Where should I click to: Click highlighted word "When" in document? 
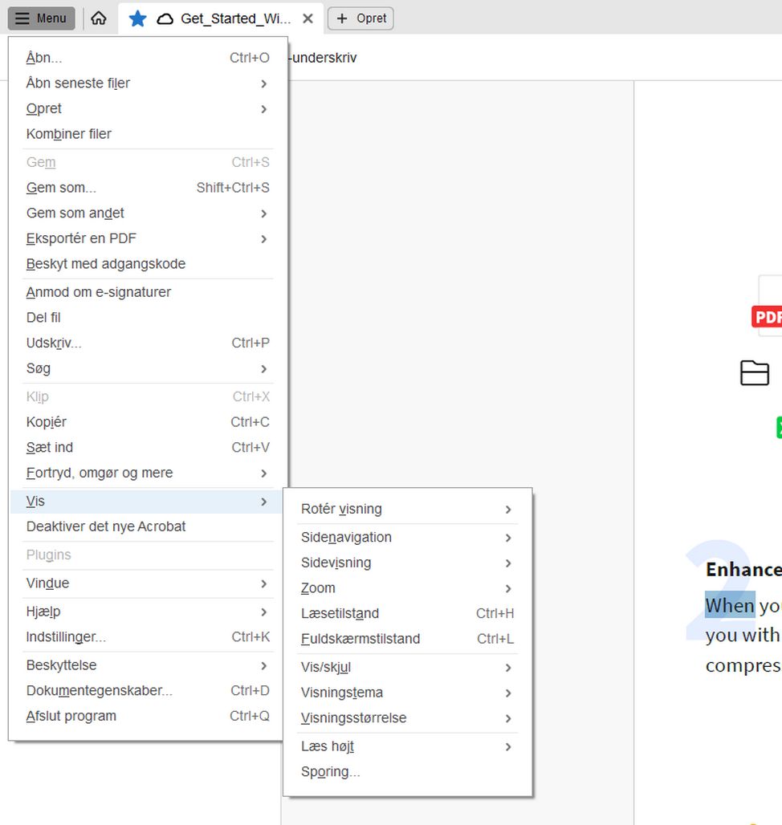730,606
